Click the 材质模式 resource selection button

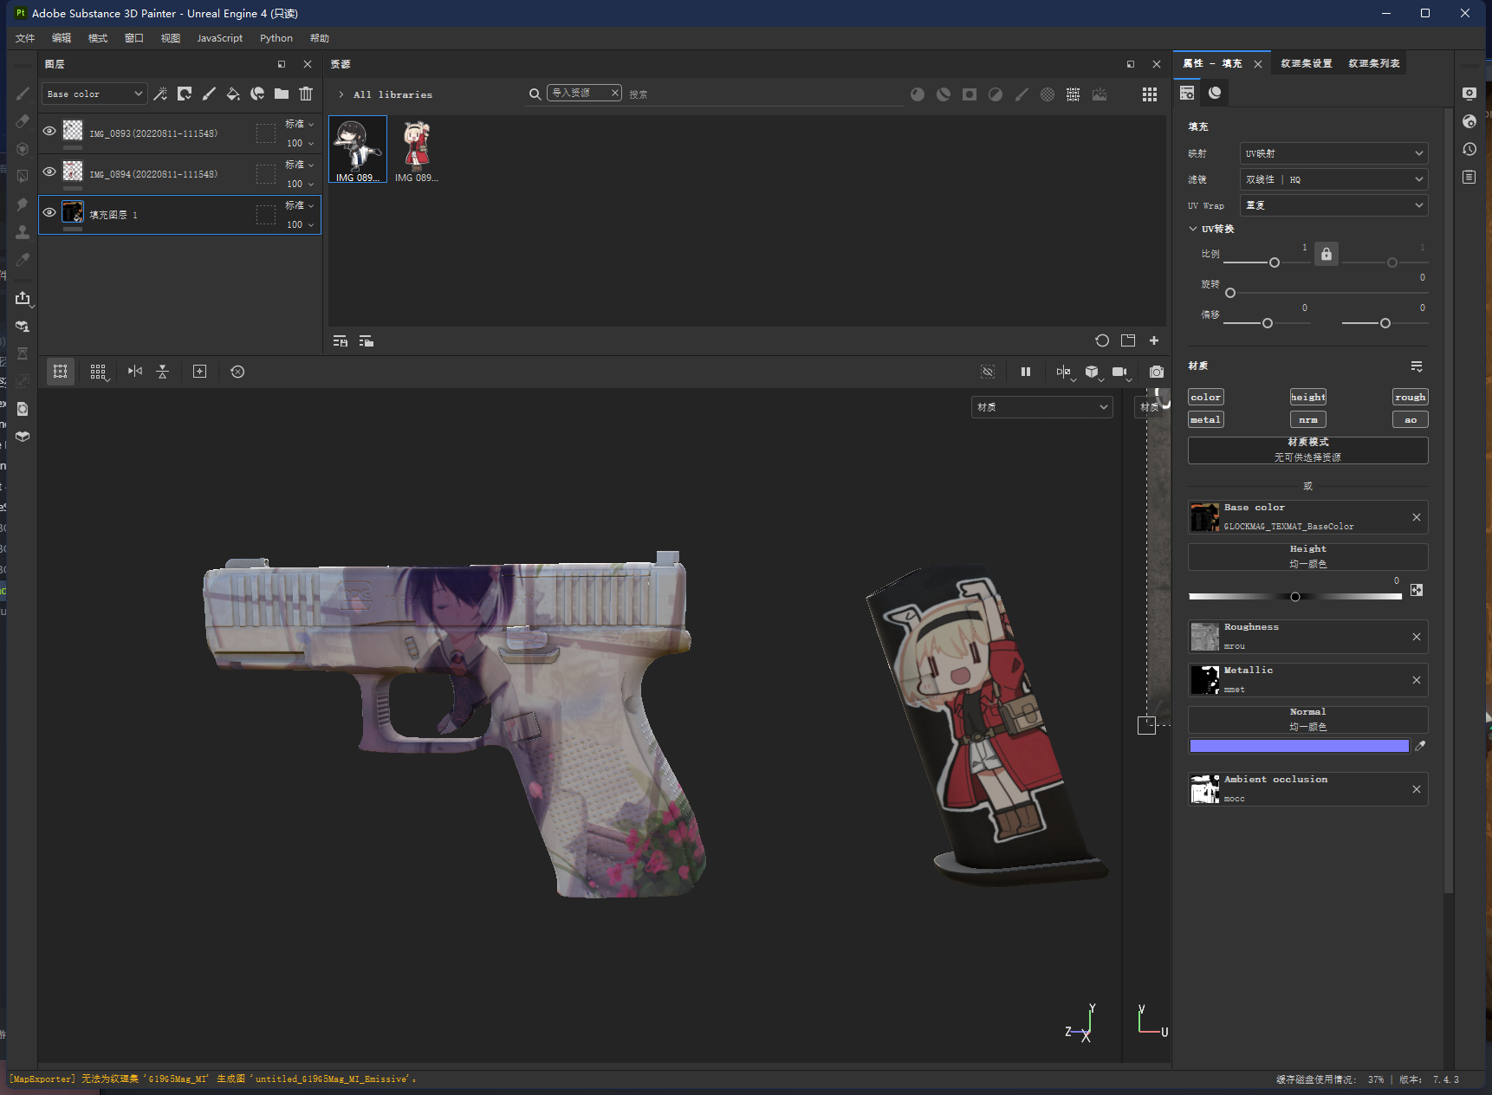pos(1308,450)
